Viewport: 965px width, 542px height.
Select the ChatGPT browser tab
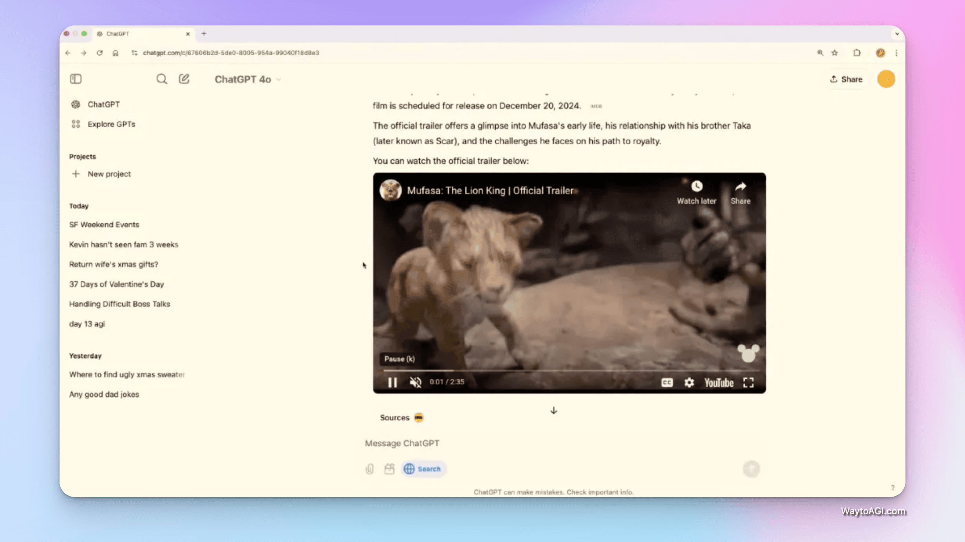(144, 34)
